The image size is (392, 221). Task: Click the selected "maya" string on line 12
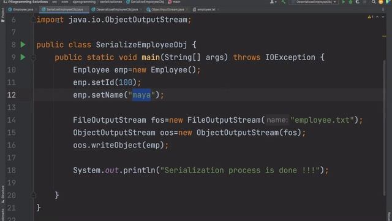tap(141, 95)
